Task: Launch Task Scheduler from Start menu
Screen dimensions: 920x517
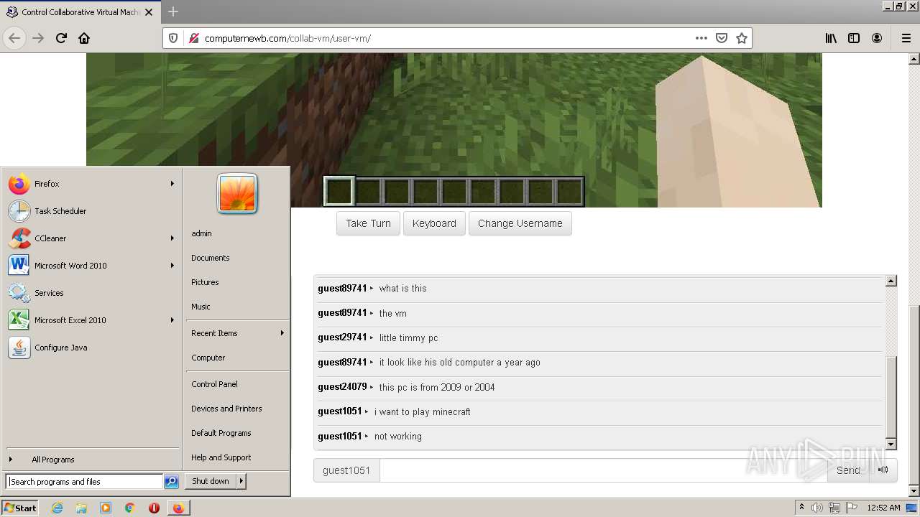Action: point(91,211)
